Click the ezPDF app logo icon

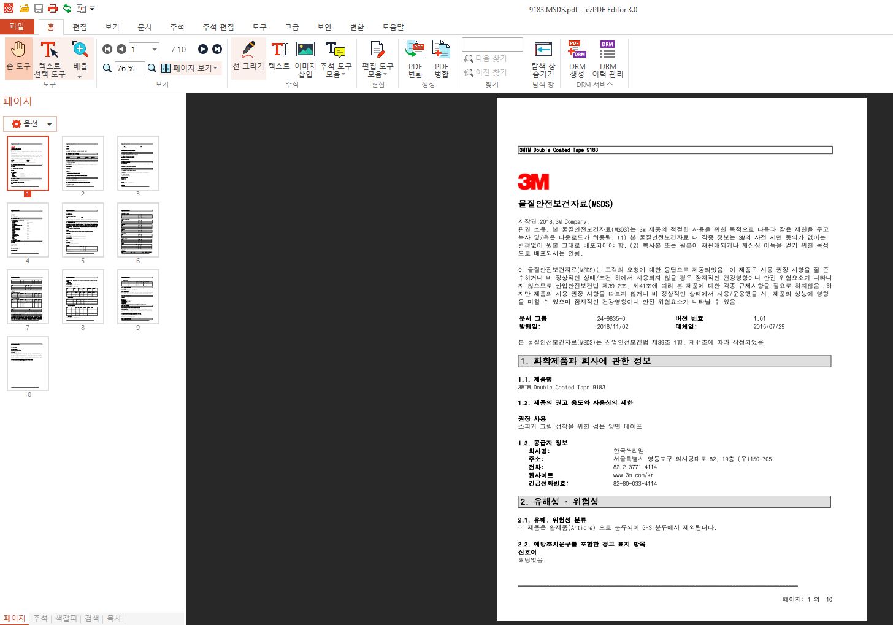[x=9, y=9]
